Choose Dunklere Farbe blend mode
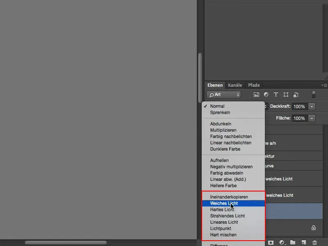The height and width of the screenshot is (246, 328). point(233,149)
